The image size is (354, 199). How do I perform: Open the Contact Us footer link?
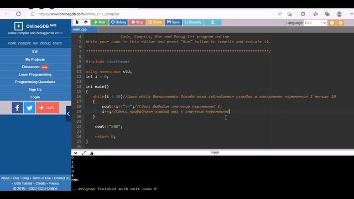(61, 178)
